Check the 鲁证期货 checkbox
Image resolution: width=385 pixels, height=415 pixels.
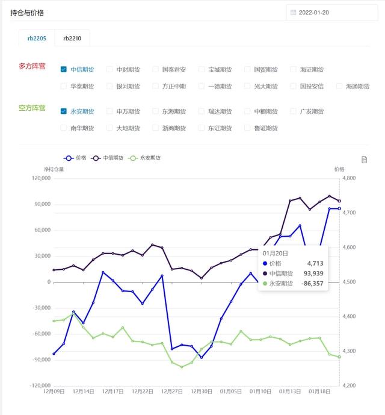coord(247,128)
